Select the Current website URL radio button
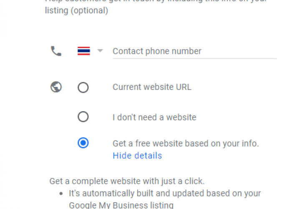This screenshot has height=209, width=292. point(83,87)
